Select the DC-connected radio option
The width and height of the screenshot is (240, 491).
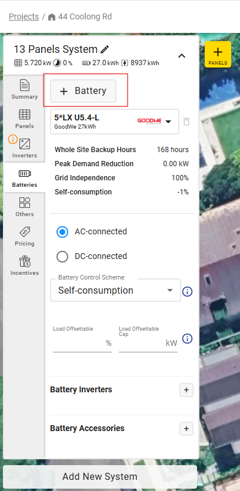62,257
